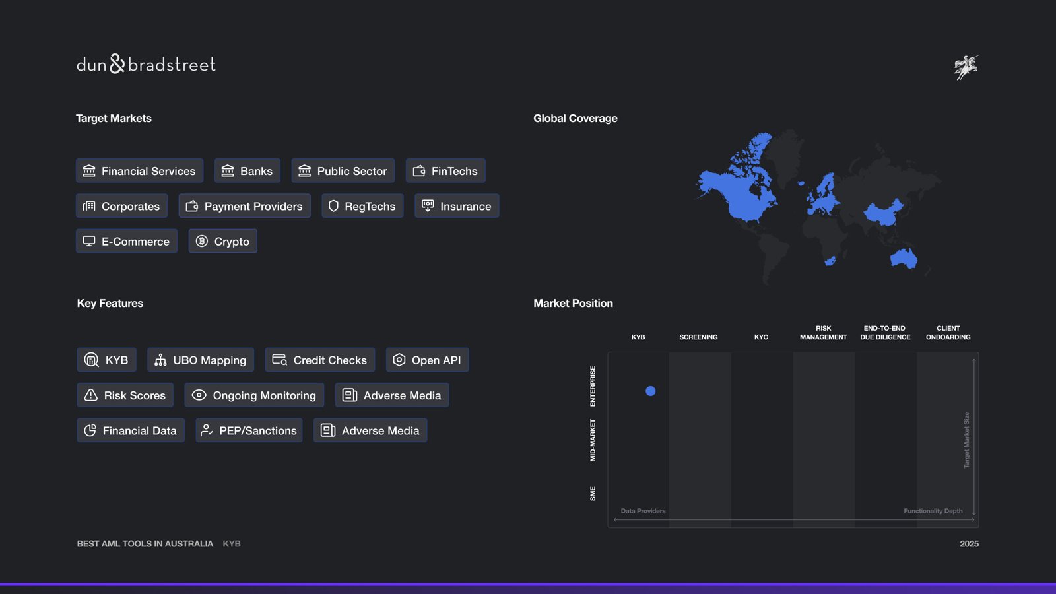Click the E-Commerce tag label

(135, 242)
